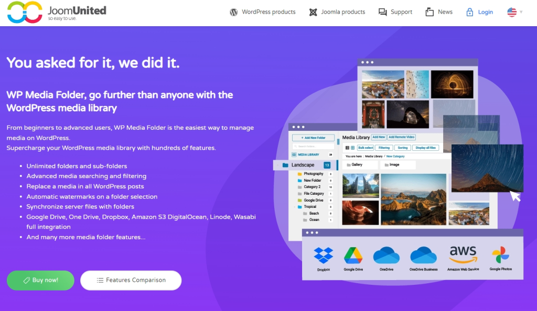This screenshot has width=537, height=311.
Task: Select the Category 2 folder
Action: click(x=312, y=187)
